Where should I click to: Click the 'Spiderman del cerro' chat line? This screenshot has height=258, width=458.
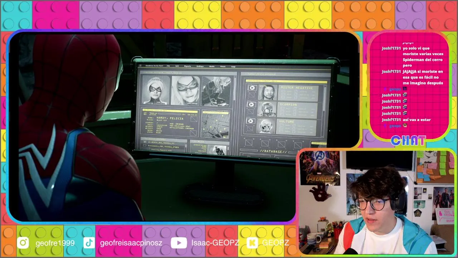pos(423,60)
